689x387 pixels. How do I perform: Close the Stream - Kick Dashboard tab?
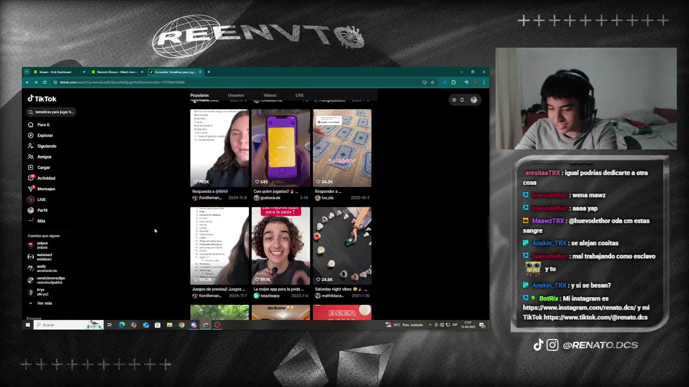(84, 72)
